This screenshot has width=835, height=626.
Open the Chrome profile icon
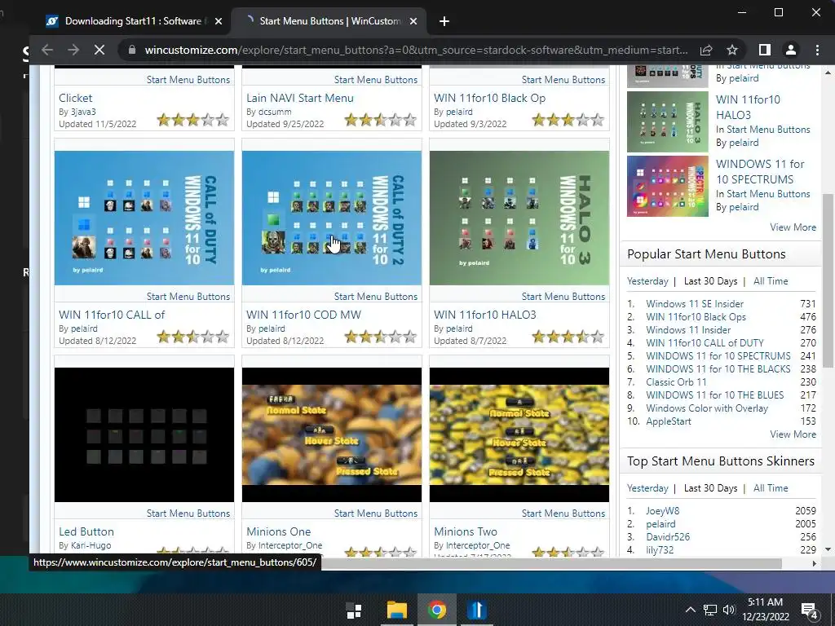point(791,50)
